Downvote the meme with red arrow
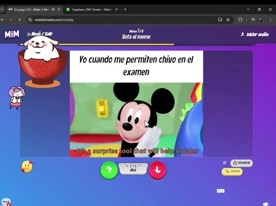Viewport: 276px width, 206px height. click(158, 170)
